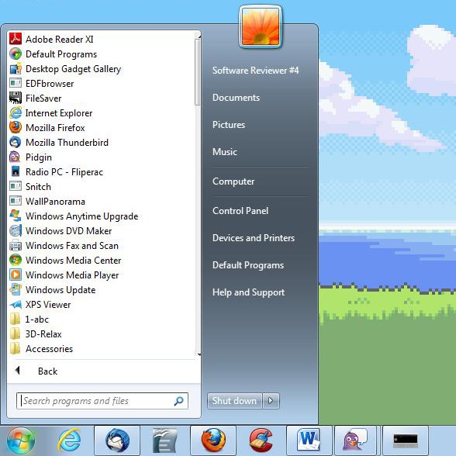This screenshot has width=456, height=456.
Task: Open Desktop Gadget Gallery icon
Action: [16, 68]
